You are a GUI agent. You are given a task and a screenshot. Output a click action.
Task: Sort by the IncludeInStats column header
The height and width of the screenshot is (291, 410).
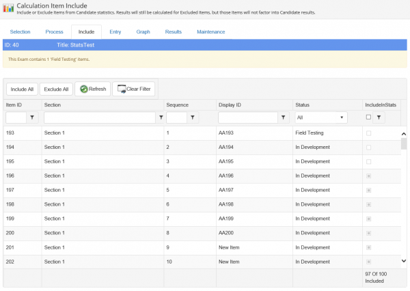pos(381,105)
